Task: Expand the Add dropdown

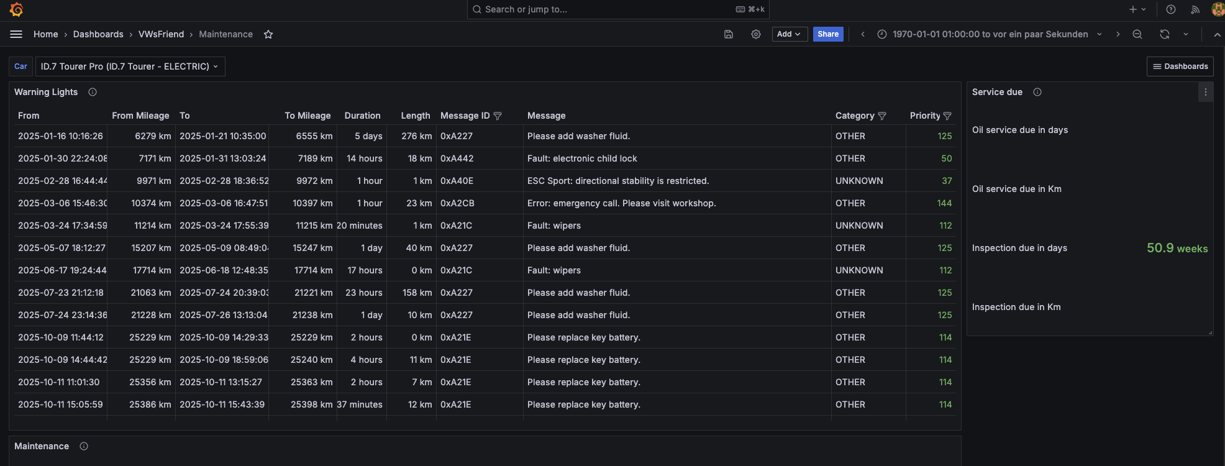Action: coord(789,34)
